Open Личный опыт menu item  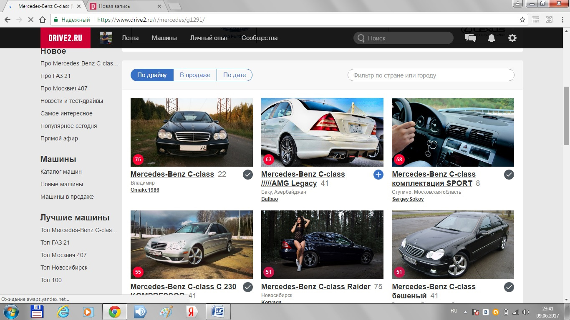(209, 38)
